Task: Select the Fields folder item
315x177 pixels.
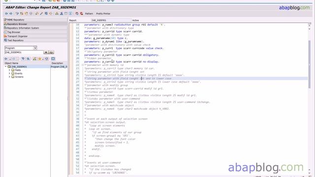Action: [x=18, y=70]
